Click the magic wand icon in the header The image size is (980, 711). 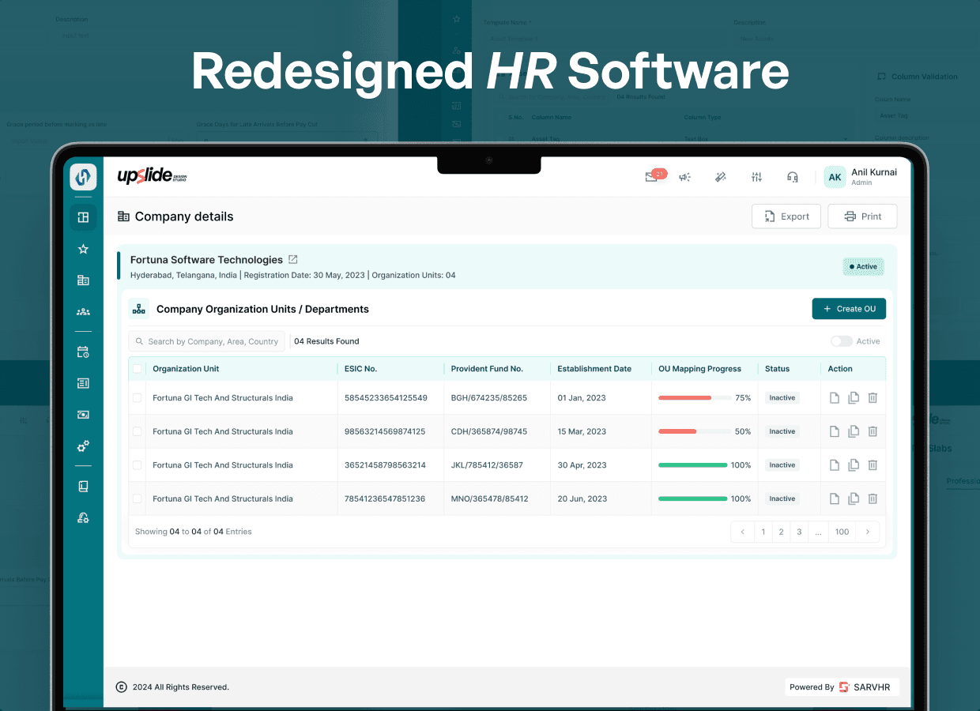tap(721, 177)
